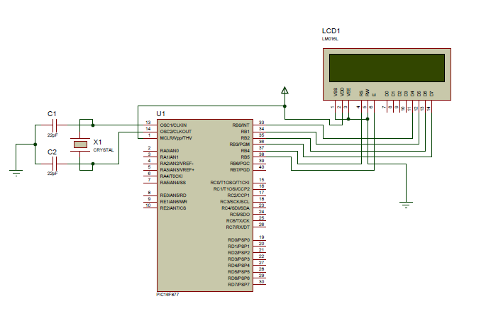Select the C2 capacitor symbol

coord(55,164)
